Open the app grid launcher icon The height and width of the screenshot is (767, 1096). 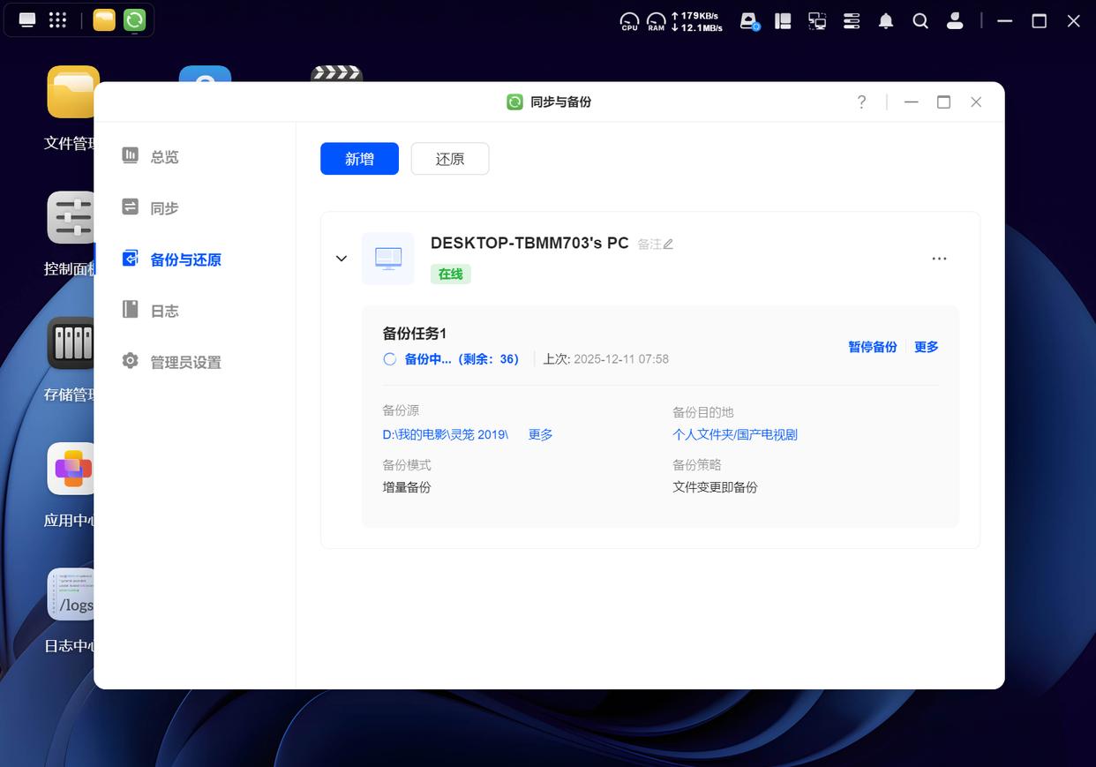[x=57, y=19]
